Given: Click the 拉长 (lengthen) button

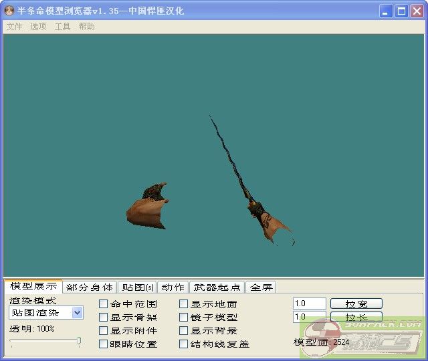Looking at the screenshot, I should click(356, 317).
